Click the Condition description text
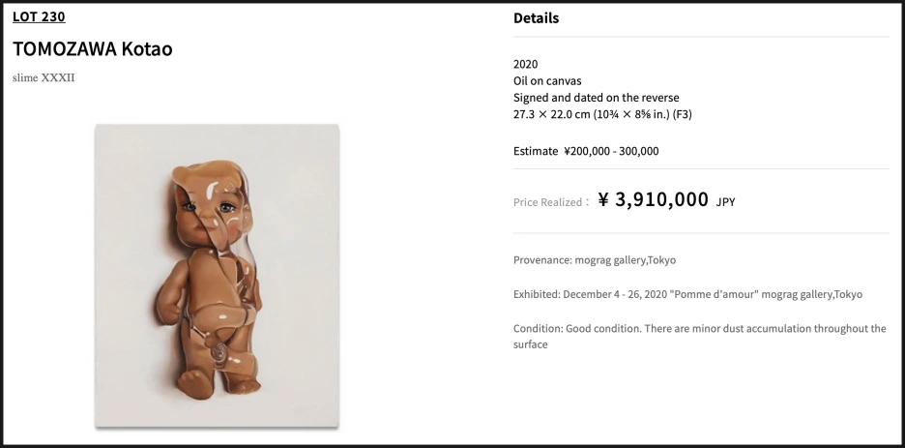The image size is (905, 448). [x=699, y=337]
